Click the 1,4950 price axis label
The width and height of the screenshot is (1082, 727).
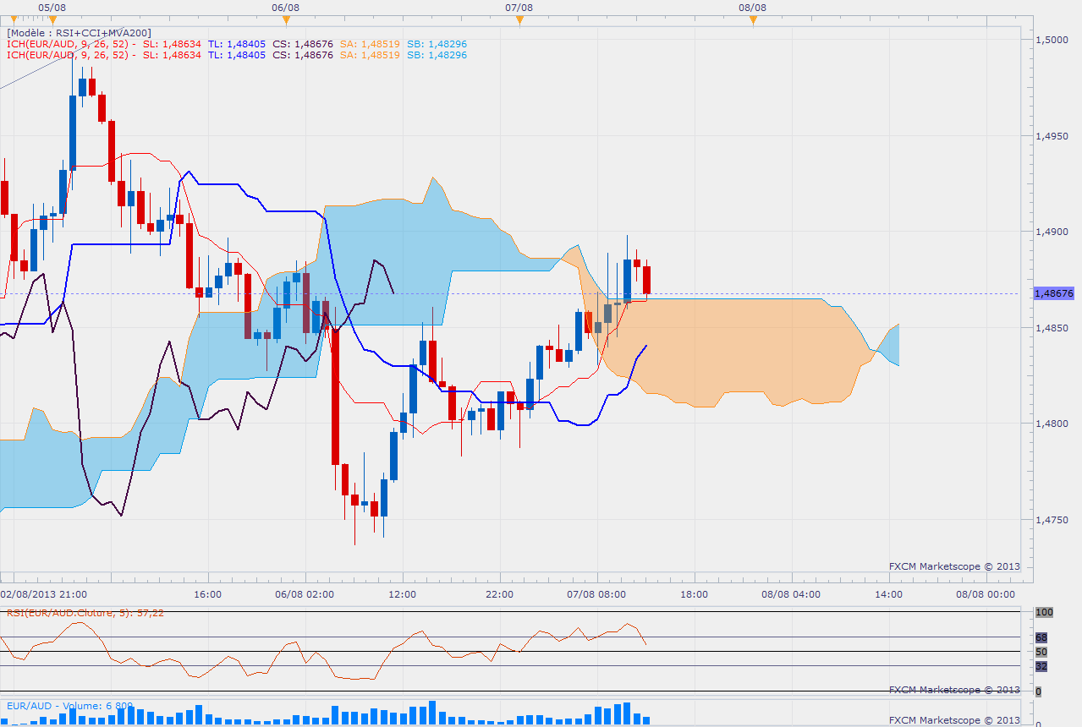[1054, 136]
